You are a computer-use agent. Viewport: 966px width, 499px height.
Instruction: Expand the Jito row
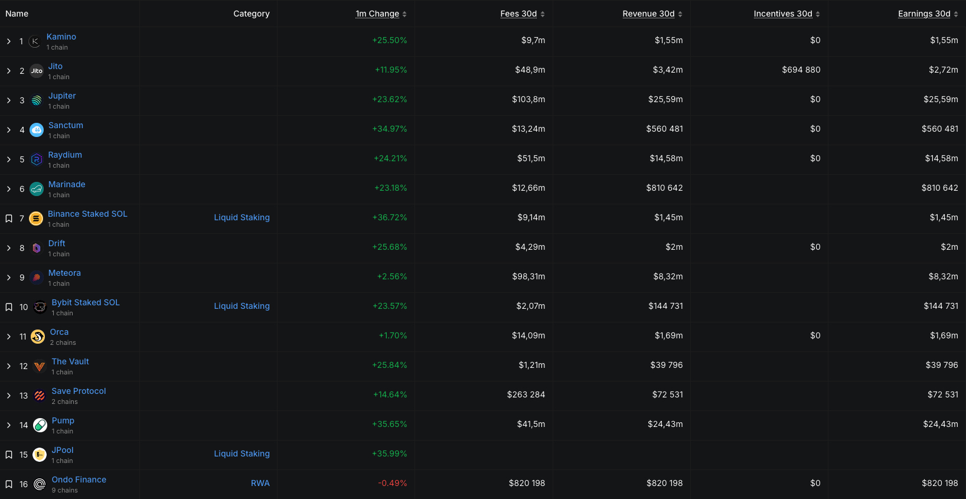point(9,71)
